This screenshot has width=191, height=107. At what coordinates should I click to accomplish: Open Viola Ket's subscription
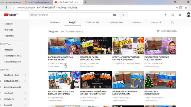pos(9,99)
